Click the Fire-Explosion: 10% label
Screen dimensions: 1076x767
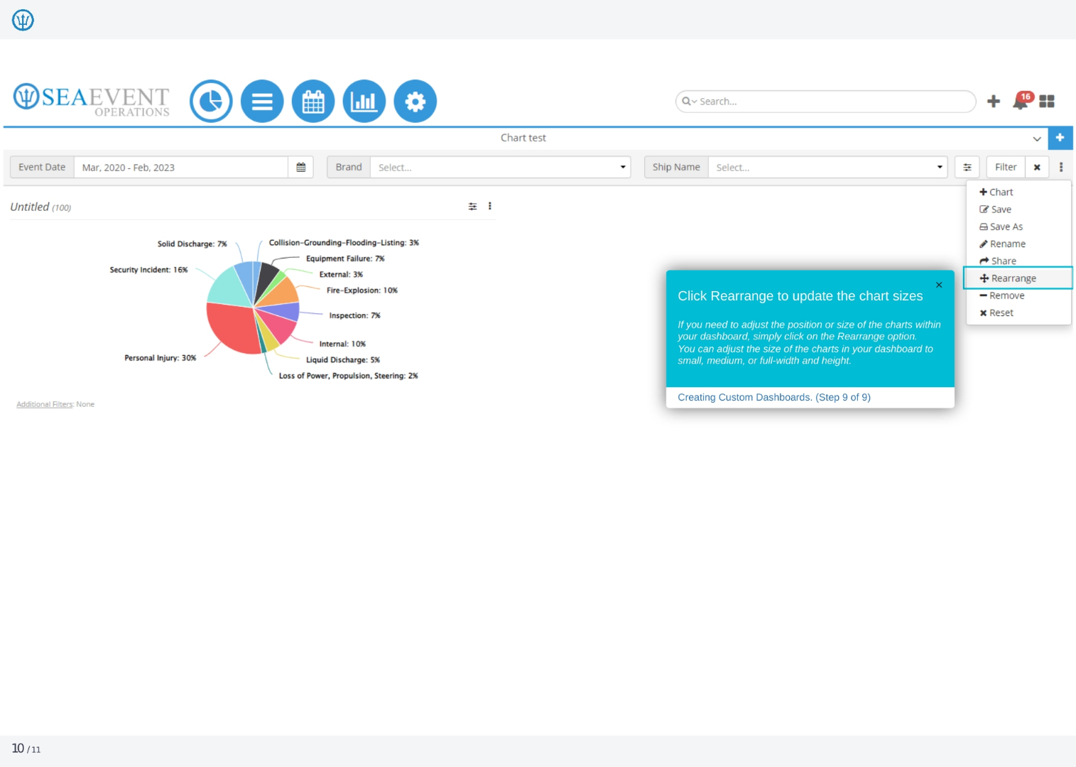click(x=362, y=290)
